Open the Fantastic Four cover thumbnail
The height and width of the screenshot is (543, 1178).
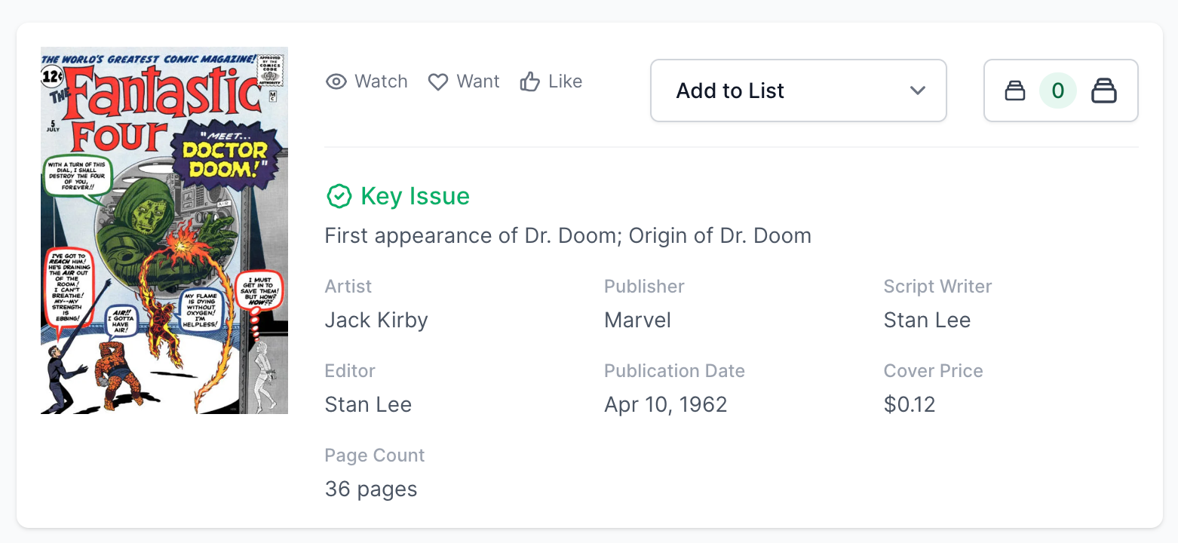click(x=164, y=230)
